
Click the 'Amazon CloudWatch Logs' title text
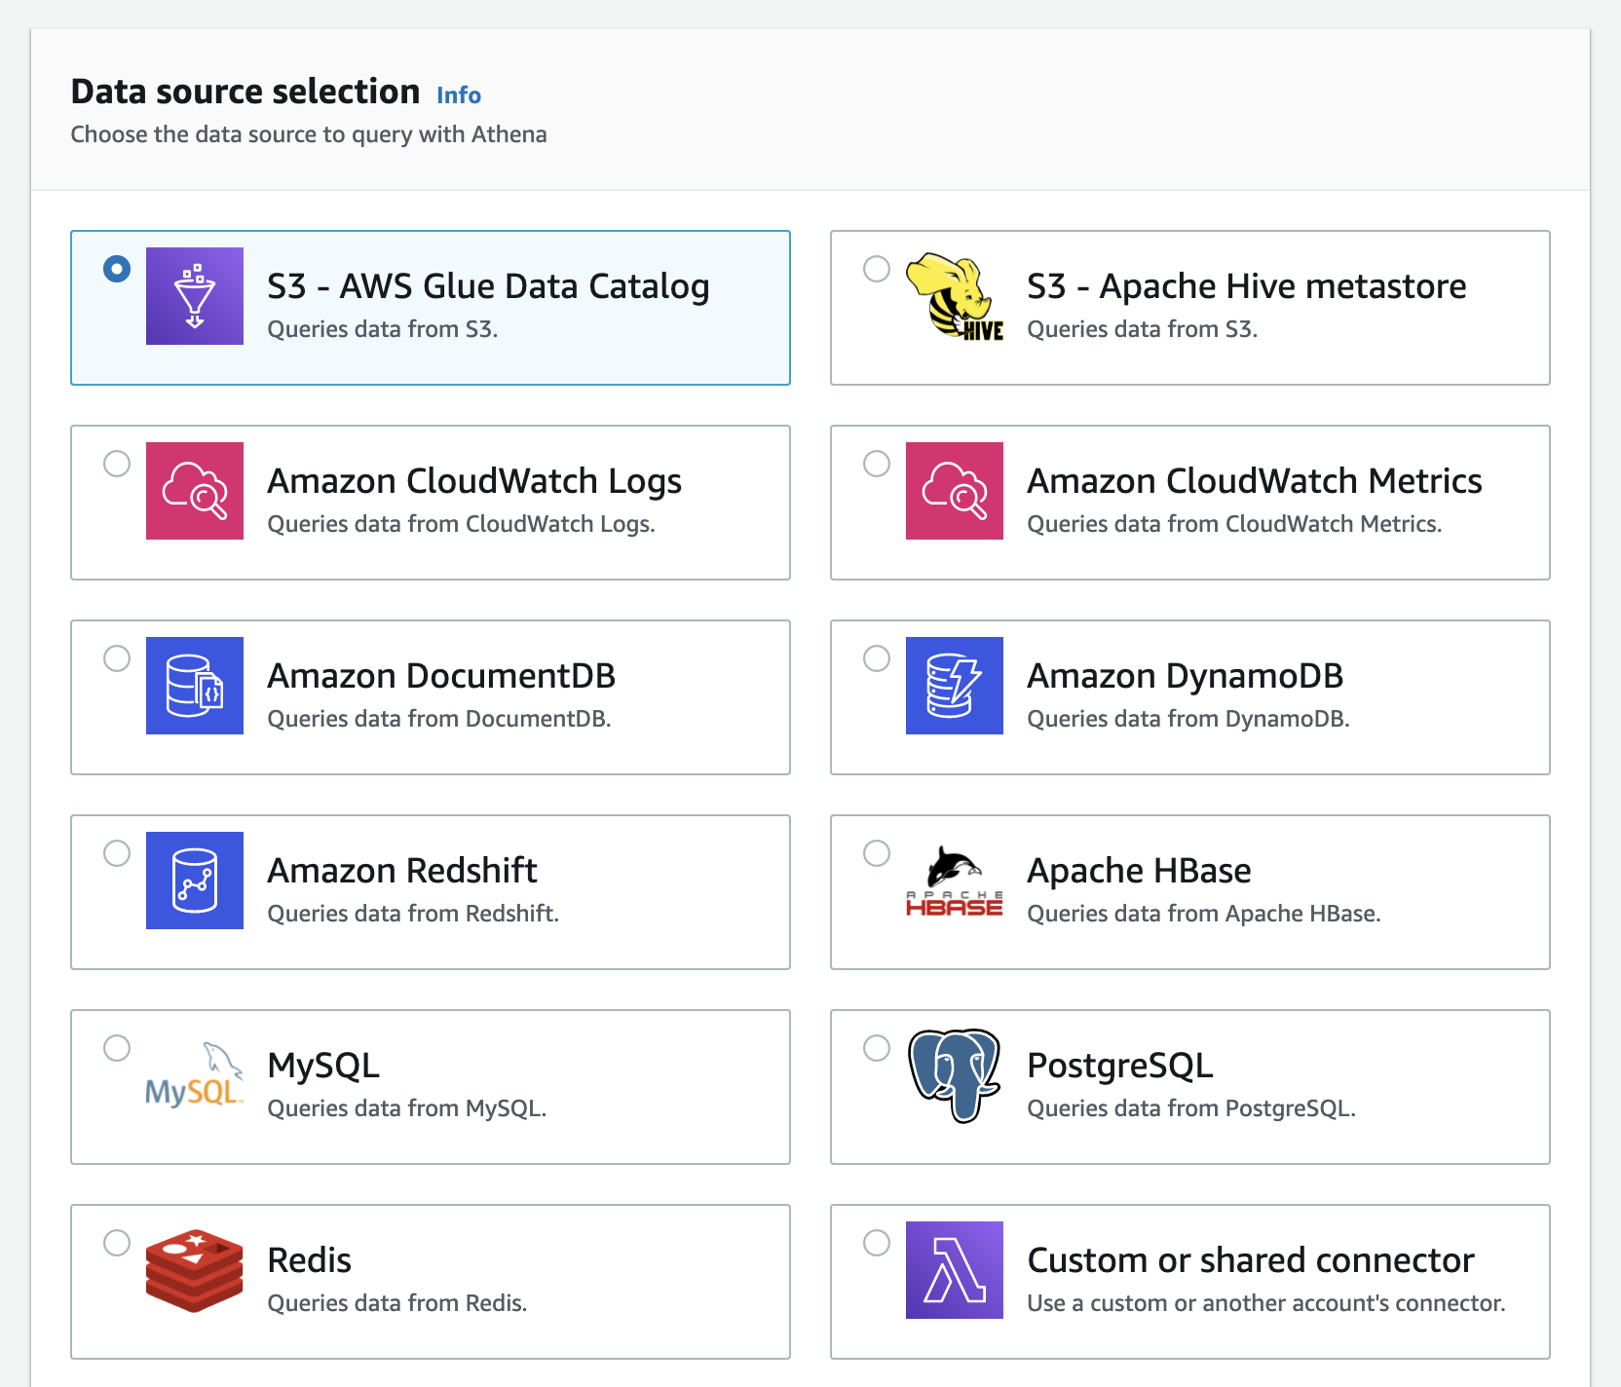point(474,481)
